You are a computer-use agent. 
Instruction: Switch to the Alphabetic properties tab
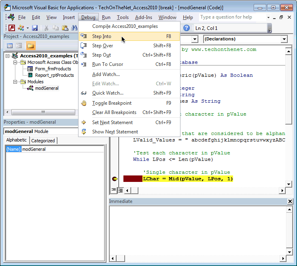tap(17, 140)
